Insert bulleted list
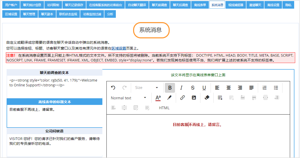Image resolution: width=300 pixels, height=158 pixels. point(276,88)
